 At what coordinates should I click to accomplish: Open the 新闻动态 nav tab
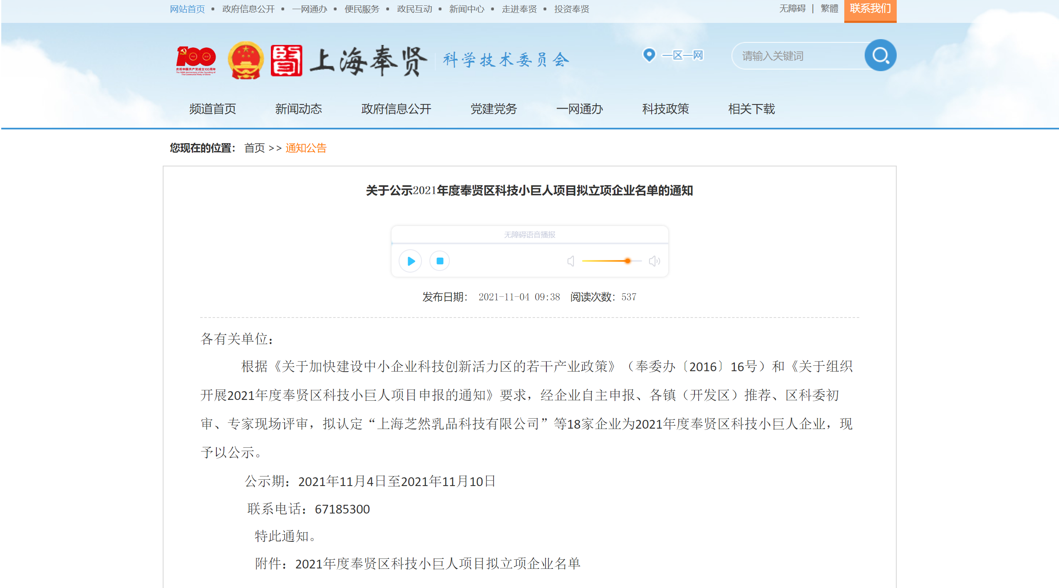(298, 109)
